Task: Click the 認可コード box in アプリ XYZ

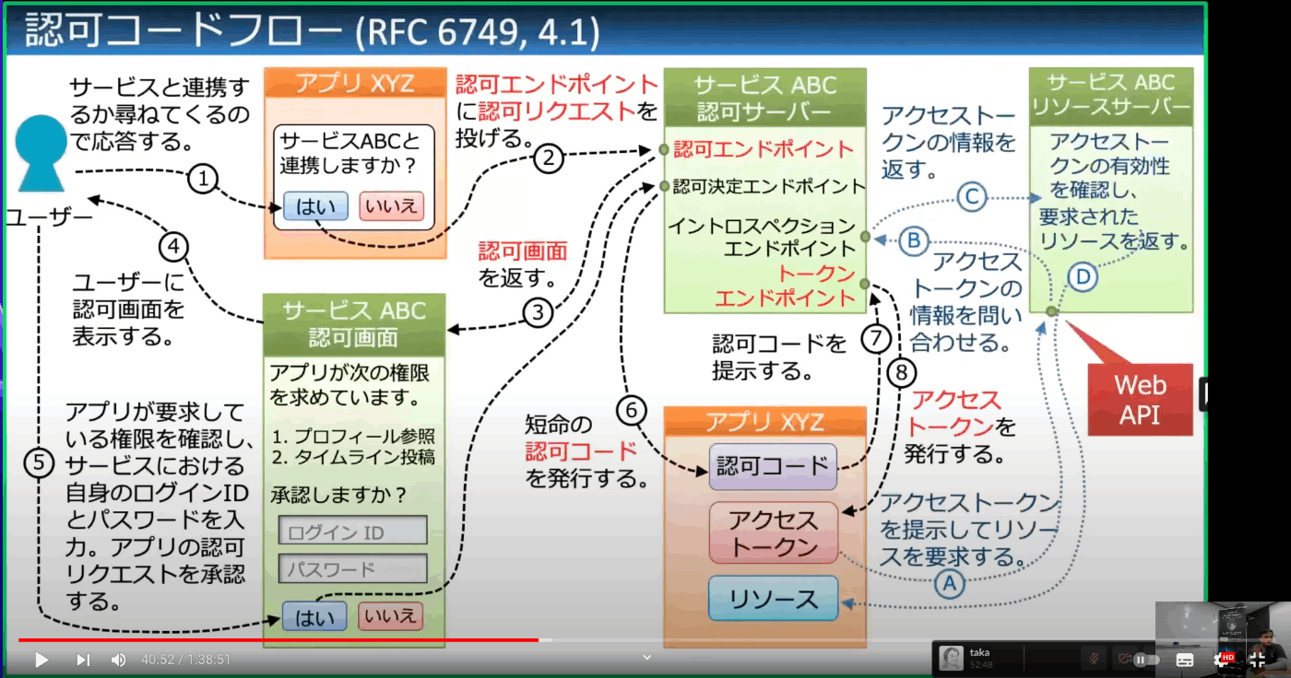Action: click(773, 466)
